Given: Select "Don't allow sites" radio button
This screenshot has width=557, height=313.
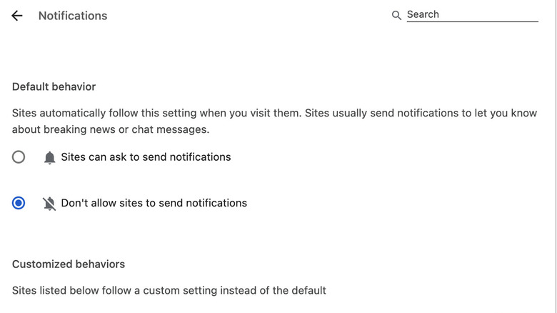Looking at the screenshot, I should click(19, 203).
